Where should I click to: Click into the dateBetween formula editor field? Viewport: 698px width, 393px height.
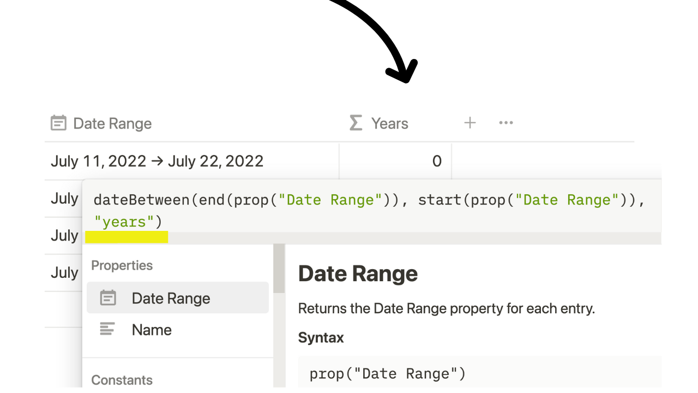(372, 211)
